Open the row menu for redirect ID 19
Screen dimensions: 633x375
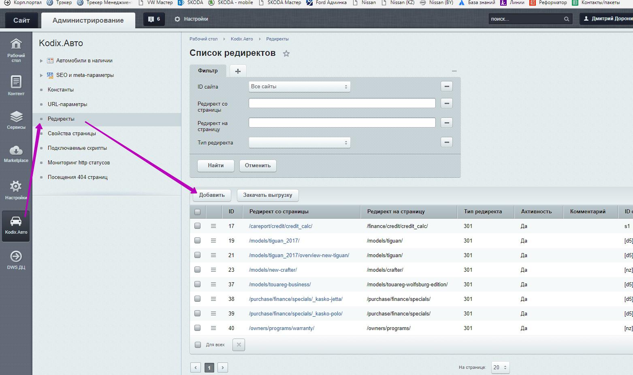213,241
